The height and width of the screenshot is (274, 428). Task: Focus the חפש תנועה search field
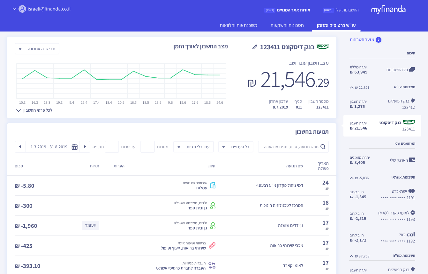tap(293, 147)
